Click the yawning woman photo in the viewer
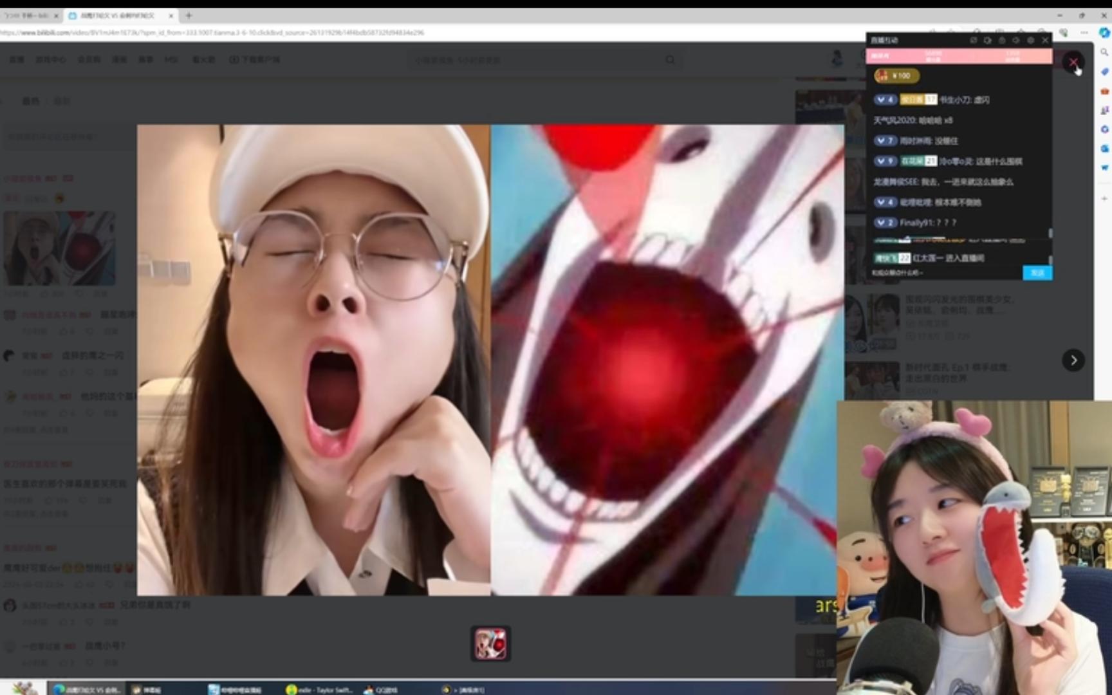 pyautogui.click(x=313, y=360)
